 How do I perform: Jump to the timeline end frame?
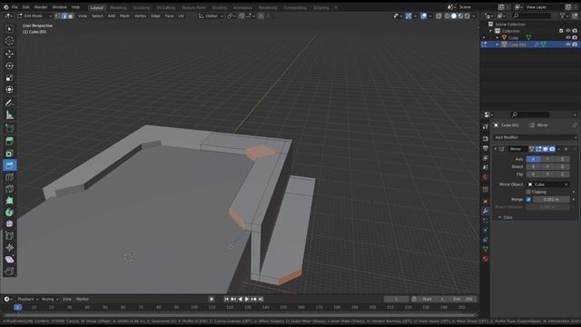(x=261, y=299)
